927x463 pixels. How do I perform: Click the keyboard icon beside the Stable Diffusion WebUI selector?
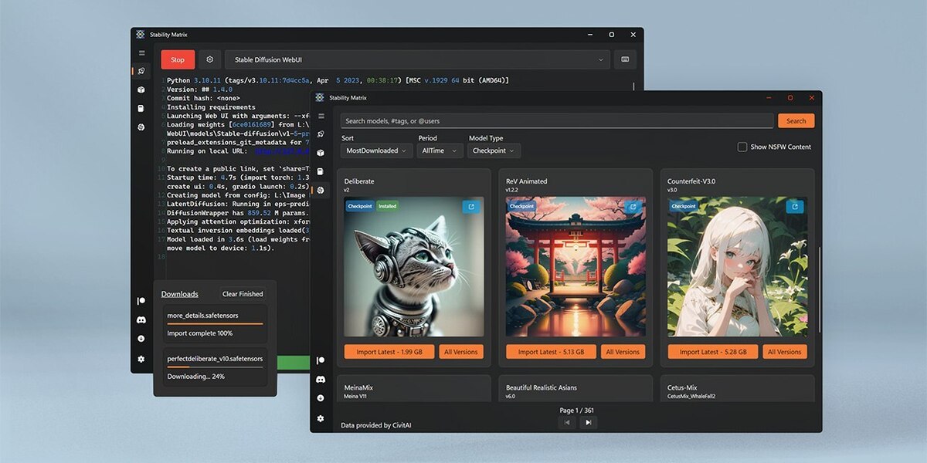624,59
